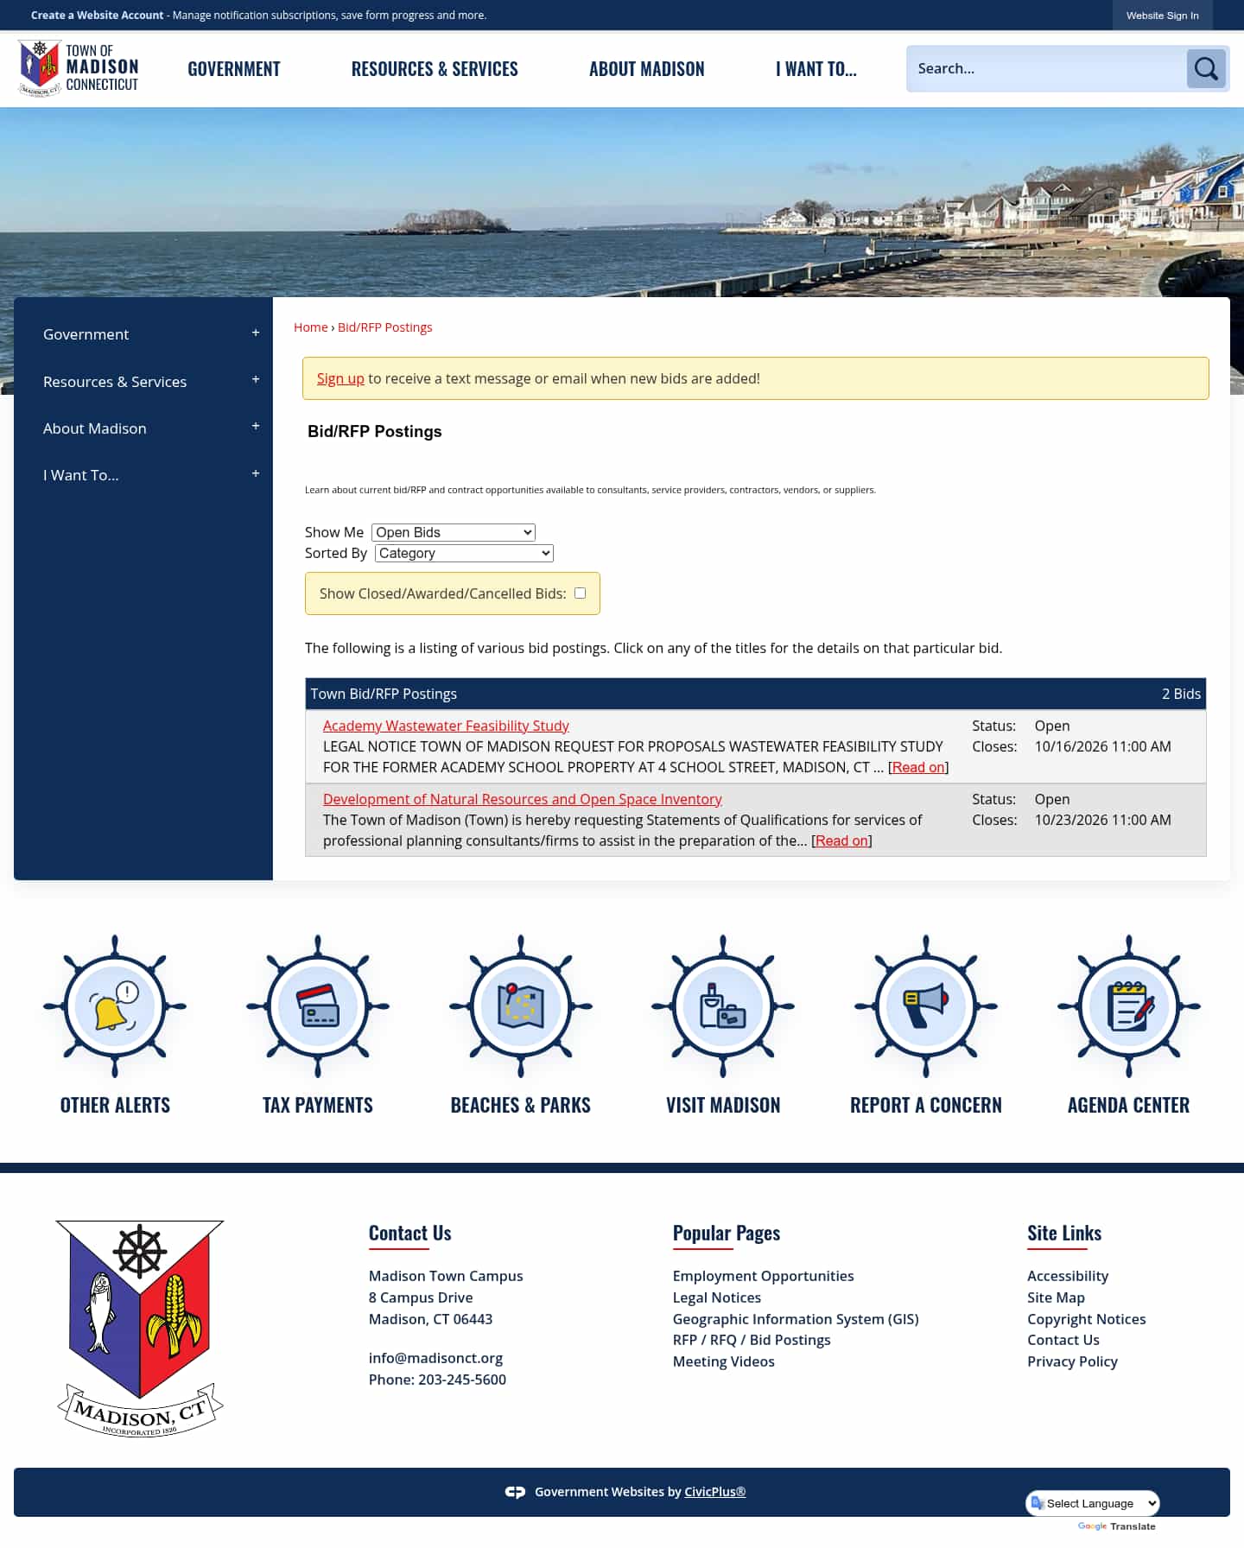The width and height of the screenshot is (1244, 1548).
Task: Click Create a Website Account link
Action: coord(97,16)
